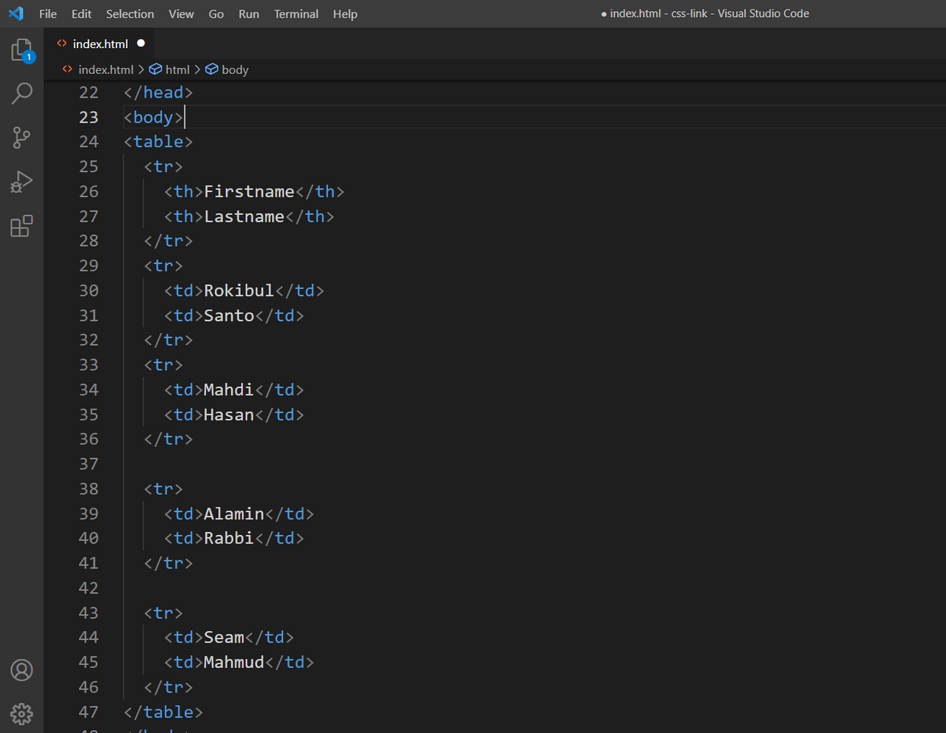This screenshot has height=733, width=946.
Task: Click the VS Code logo icon
Action: [16, 13]
